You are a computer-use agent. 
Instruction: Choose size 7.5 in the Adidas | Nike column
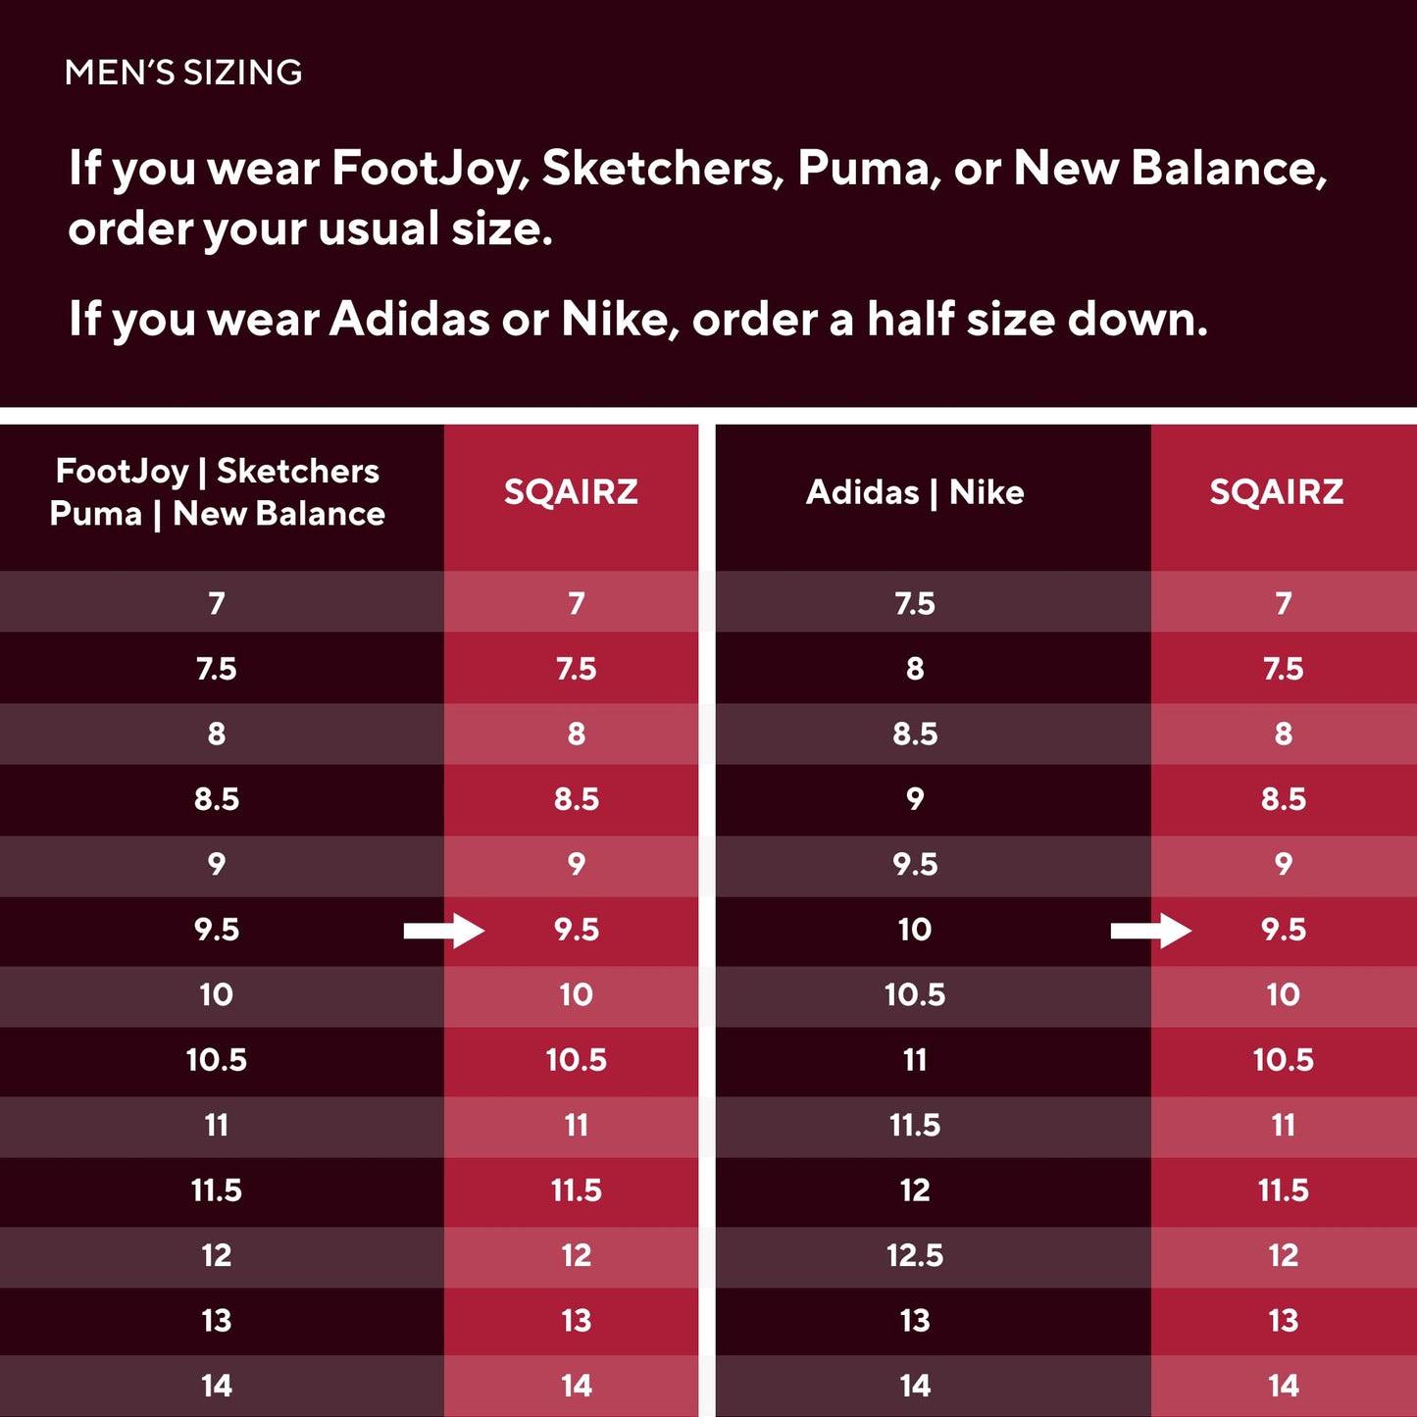(915, 603)
